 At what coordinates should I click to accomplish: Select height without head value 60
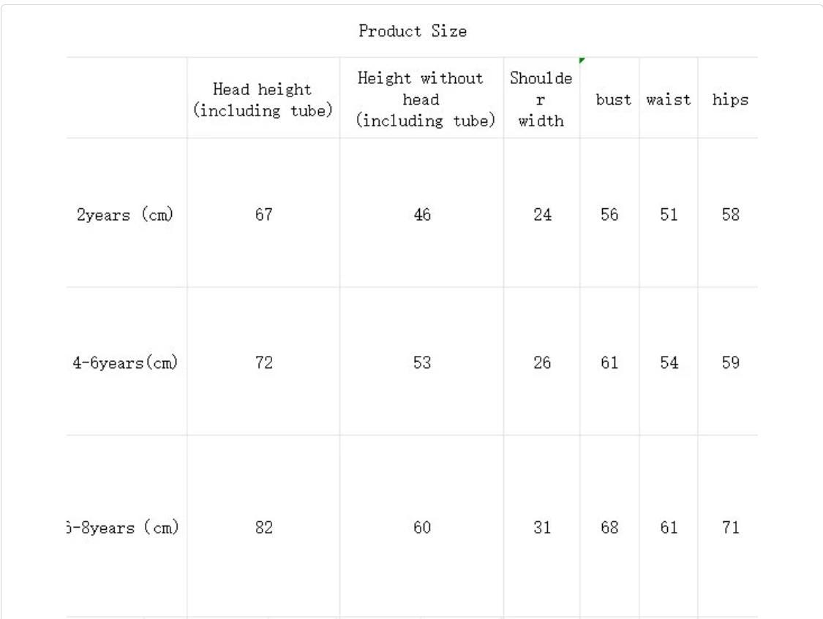tap(421, 527)
